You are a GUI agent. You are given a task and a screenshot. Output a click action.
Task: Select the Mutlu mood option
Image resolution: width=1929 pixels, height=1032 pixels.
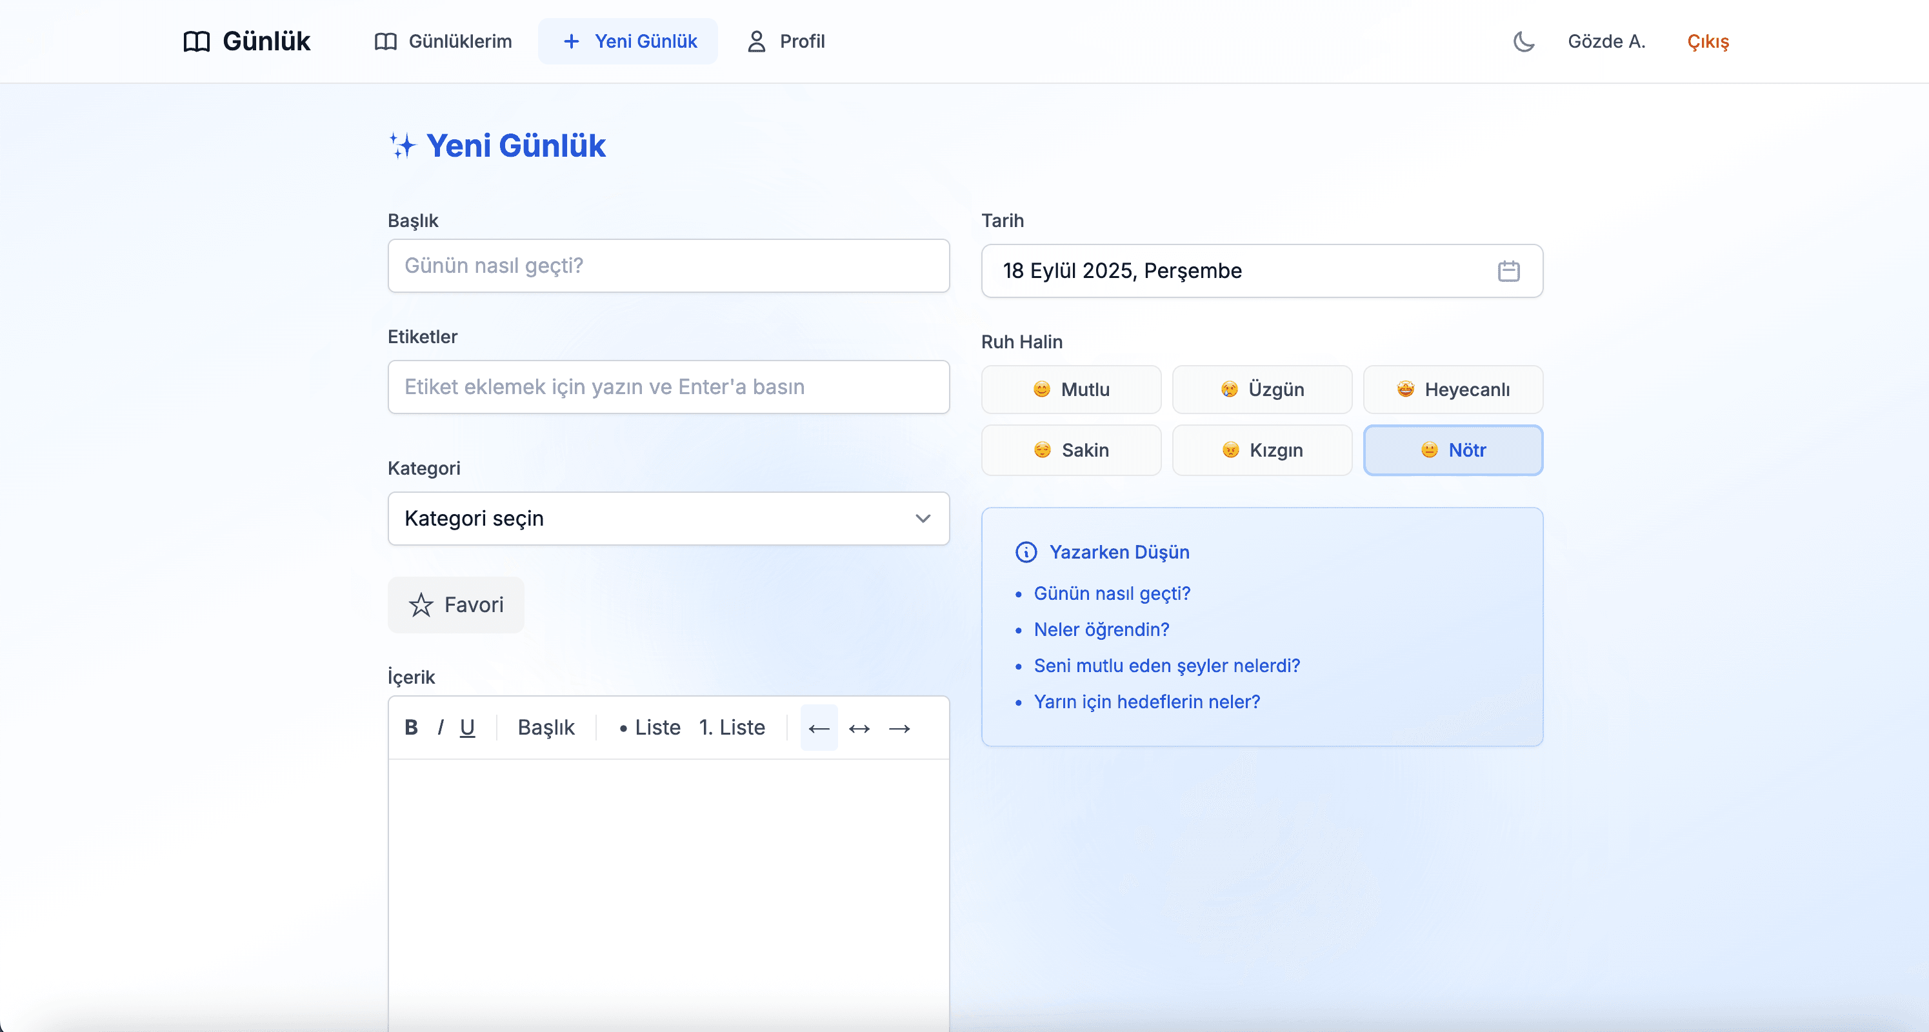click(1071, 390)
